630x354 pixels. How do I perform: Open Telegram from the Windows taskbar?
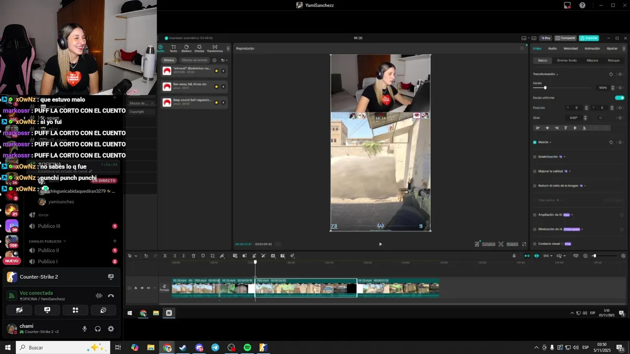click(215, 348)
